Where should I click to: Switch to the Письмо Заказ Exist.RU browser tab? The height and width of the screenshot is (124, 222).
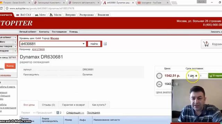(x=15, y=3)
